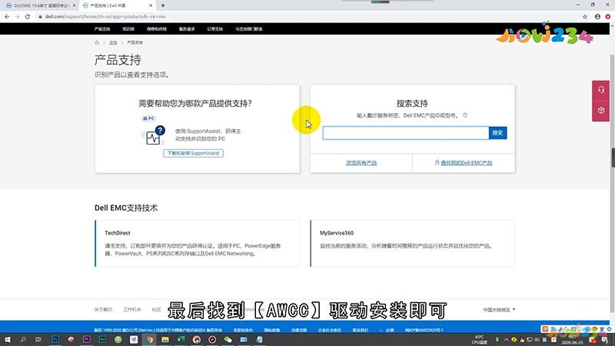Click the 隐私政策 footer link

tap(272, 331)
